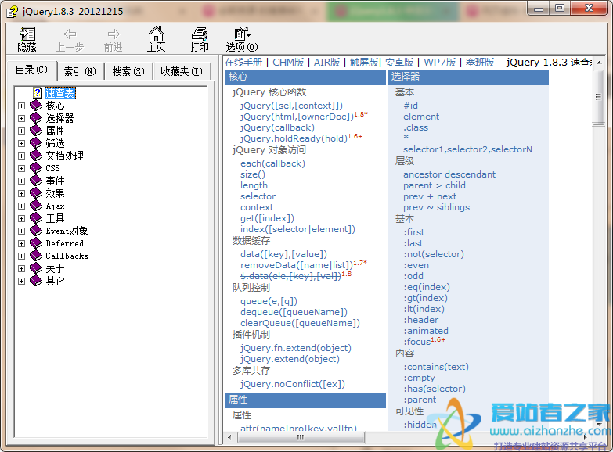Click the Print (打印) toolbar icon
Image resolution: width=613 pixels, height=452 pixels.
pyautogui.click(x=199, y=34)
